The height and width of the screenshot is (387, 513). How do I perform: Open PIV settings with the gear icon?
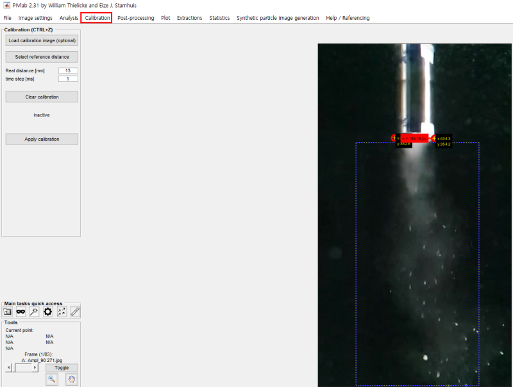[47, 312]
